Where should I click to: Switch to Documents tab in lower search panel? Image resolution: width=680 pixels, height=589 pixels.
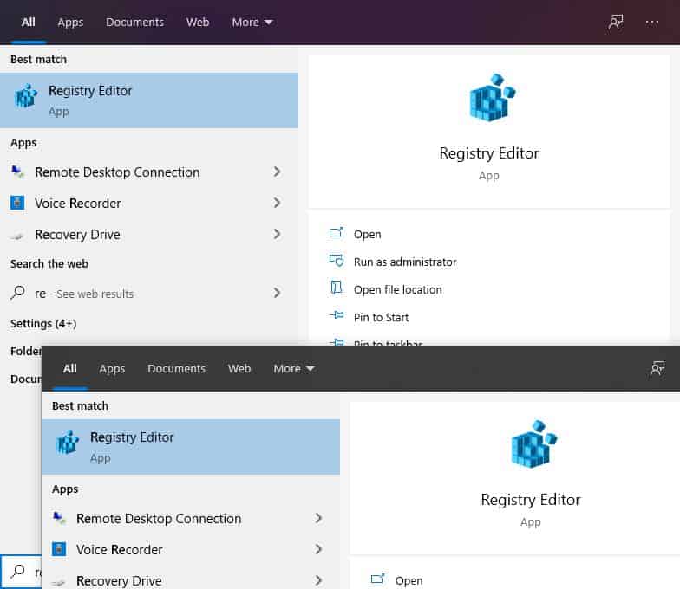[177, 369]
